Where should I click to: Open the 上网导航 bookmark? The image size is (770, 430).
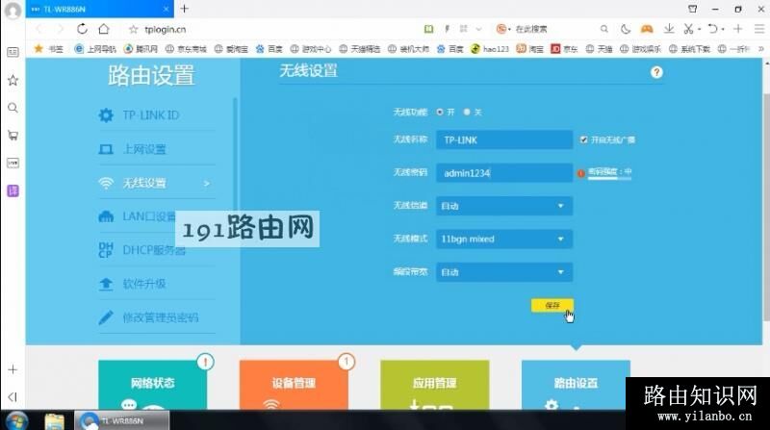(x=95, y=49)
